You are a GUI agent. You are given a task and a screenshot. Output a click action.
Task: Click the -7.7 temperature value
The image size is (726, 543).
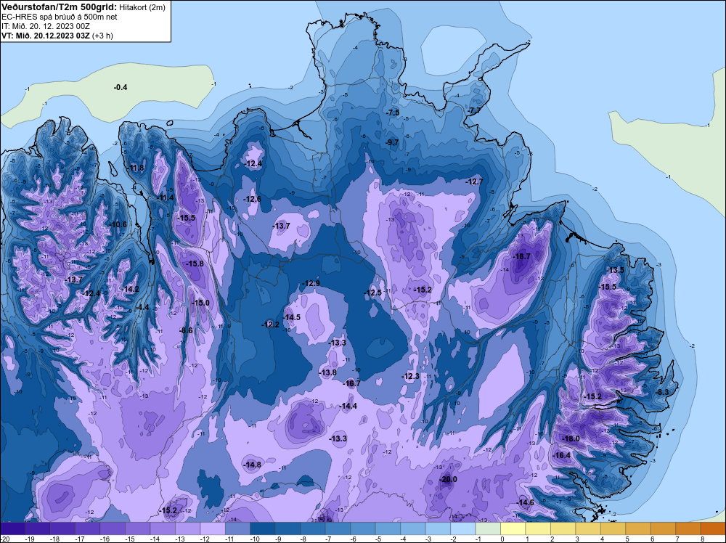(x=475, y=110)
